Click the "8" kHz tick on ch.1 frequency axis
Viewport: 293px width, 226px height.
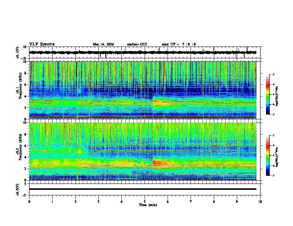coord(26,73)
